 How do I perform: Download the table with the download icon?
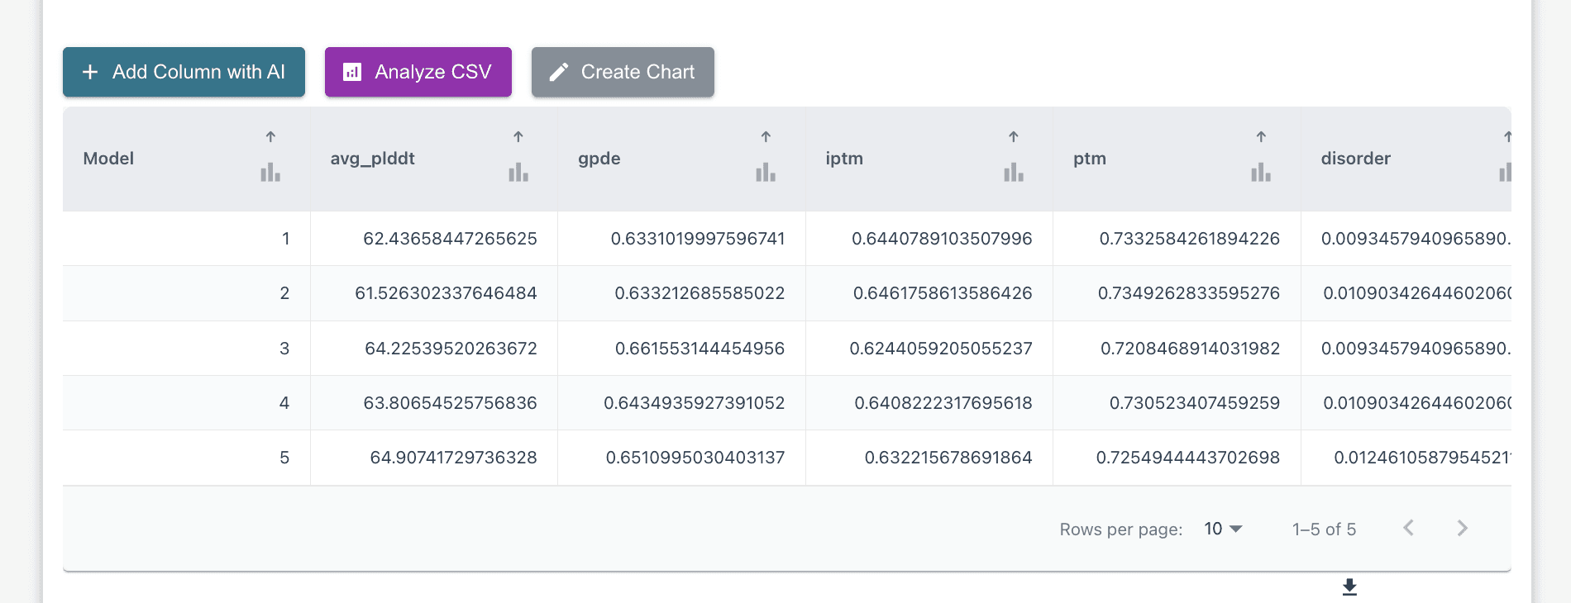pos(1349,587)
